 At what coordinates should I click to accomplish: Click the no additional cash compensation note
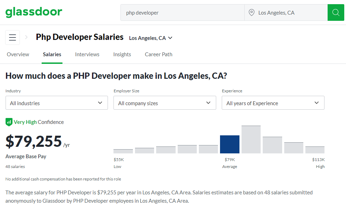63,179
